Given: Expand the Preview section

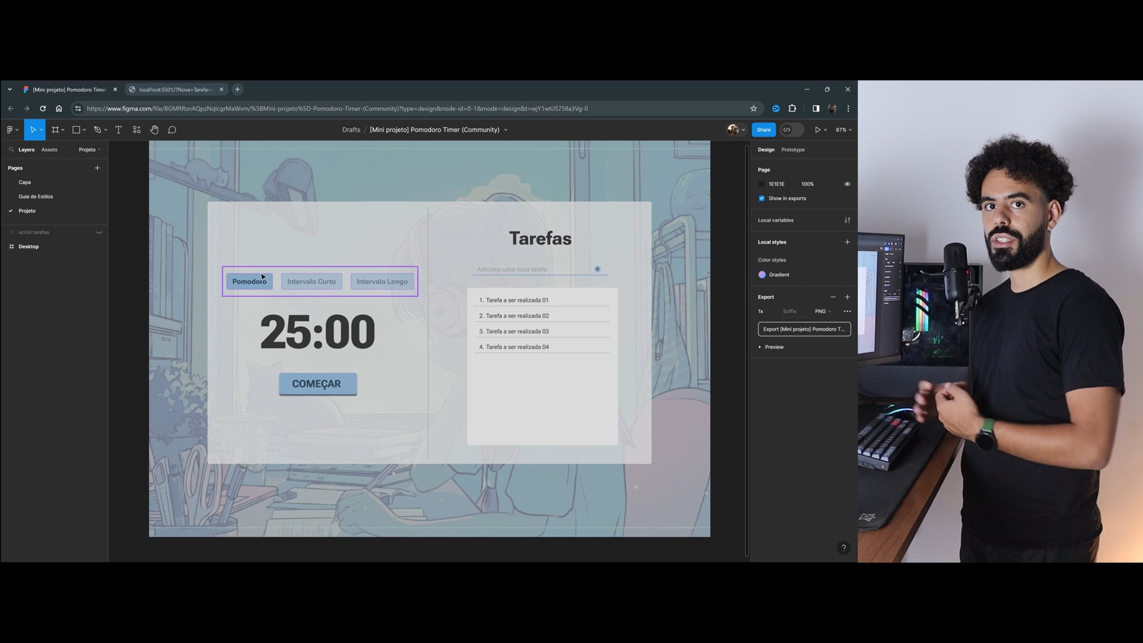Looking at the screenshot, I should tap(773, 347).
